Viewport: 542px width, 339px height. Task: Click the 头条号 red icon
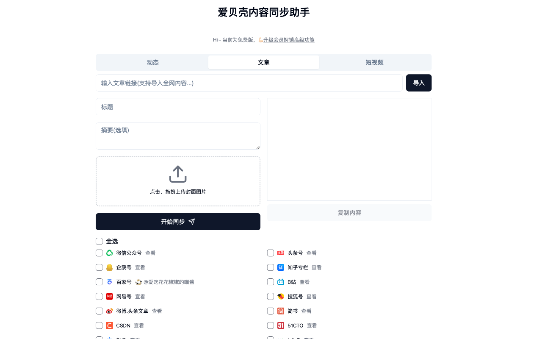pyautogui.click(x=280, y=253)
